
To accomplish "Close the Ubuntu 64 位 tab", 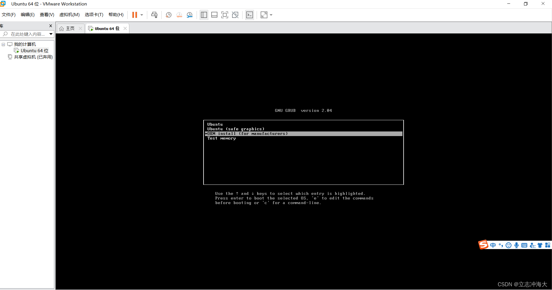I will point(125,28).
